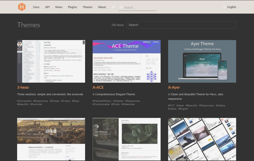
Task: Open the ACE Theme preview image
Action: point(127,61)
